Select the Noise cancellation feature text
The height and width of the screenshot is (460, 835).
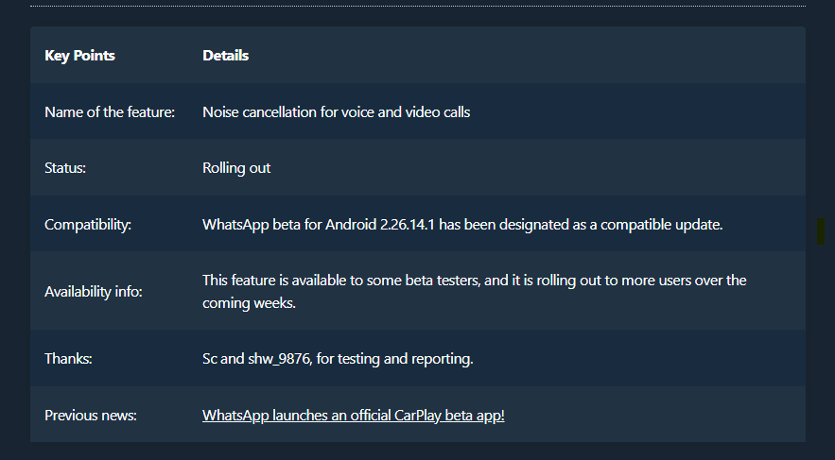[336, 112]
